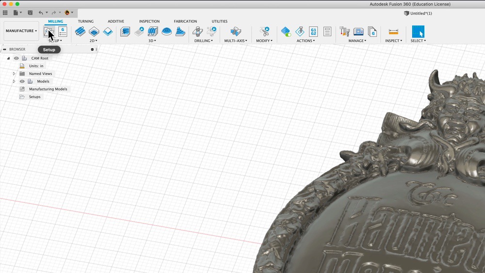The image size is (485, 273).
Task: Select the 2D Pocket tool
Action: [x=94, y=32]
